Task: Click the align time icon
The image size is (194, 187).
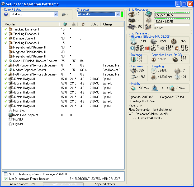Action: (154, 88)
